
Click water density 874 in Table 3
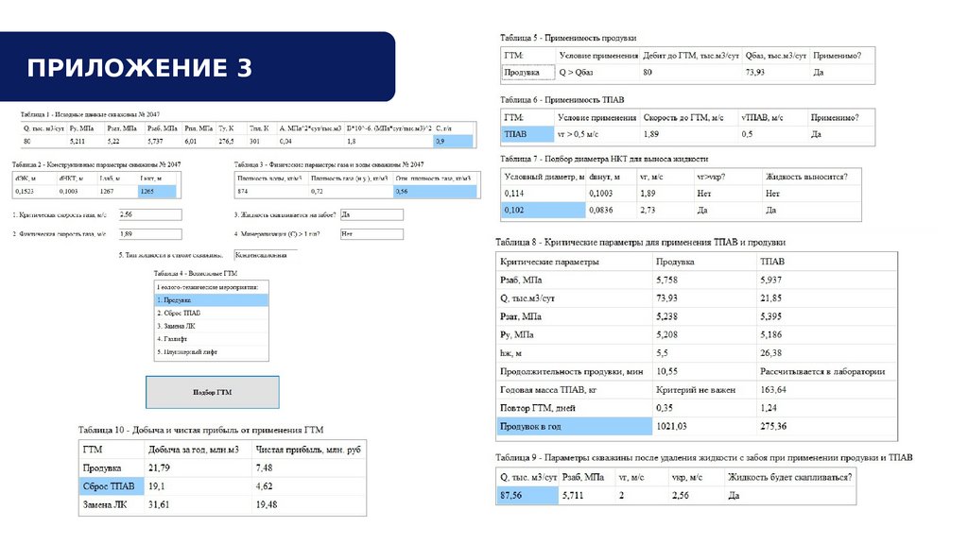pos(243,191)
